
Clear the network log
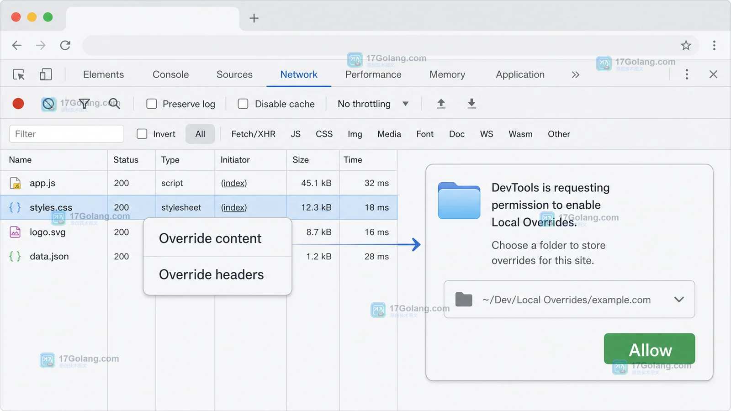point(48,104)
